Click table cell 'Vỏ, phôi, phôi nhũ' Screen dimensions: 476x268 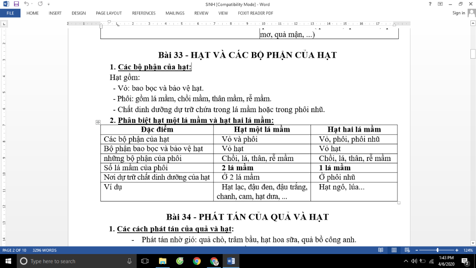(349, 139)
